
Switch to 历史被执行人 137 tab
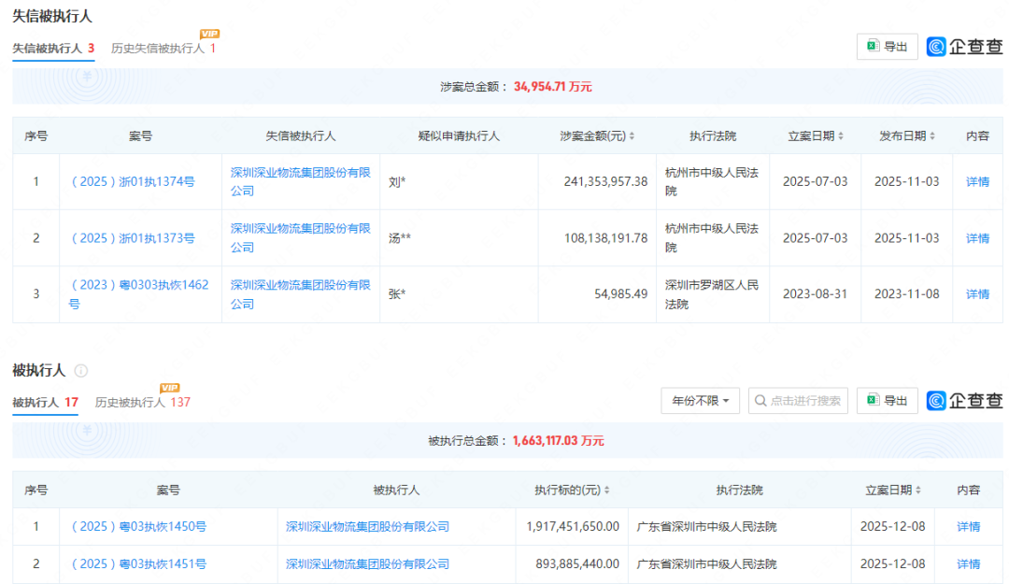tap(142, 402)
